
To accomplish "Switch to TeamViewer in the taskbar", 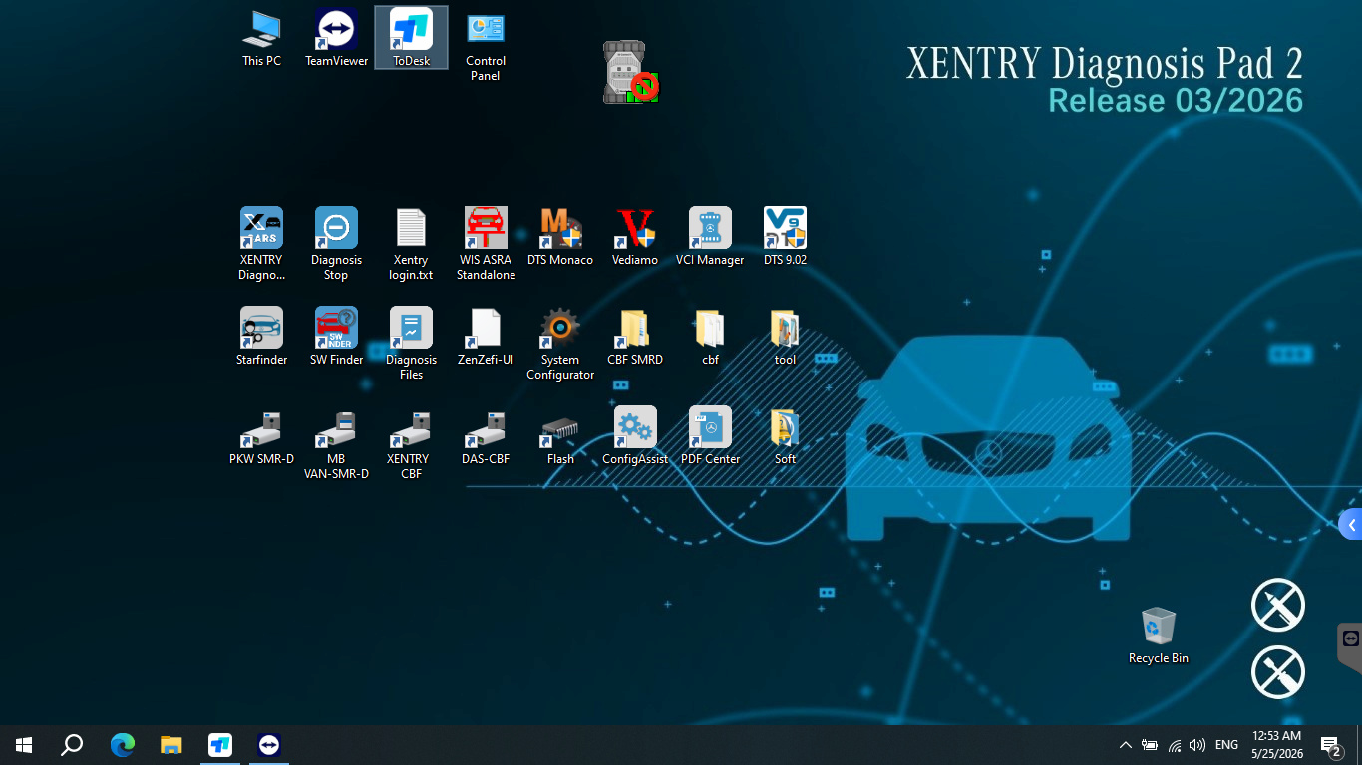I will tap(269, 745).
